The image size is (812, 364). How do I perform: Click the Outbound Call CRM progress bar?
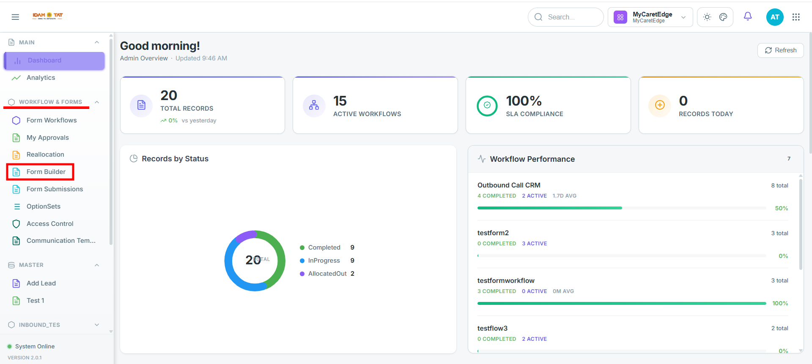(622, 208)
